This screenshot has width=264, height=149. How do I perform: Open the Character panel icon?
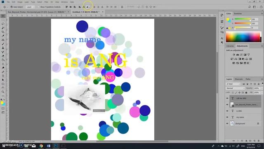pos(222,38)
